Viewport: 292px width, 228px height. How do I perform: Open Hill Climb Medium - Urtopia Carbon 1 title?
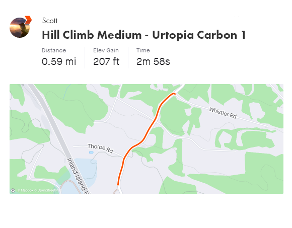pyautogui.click(x=144, y=35)
